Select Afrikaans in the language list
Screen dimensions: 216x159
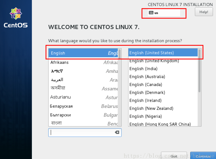(83, 62)
